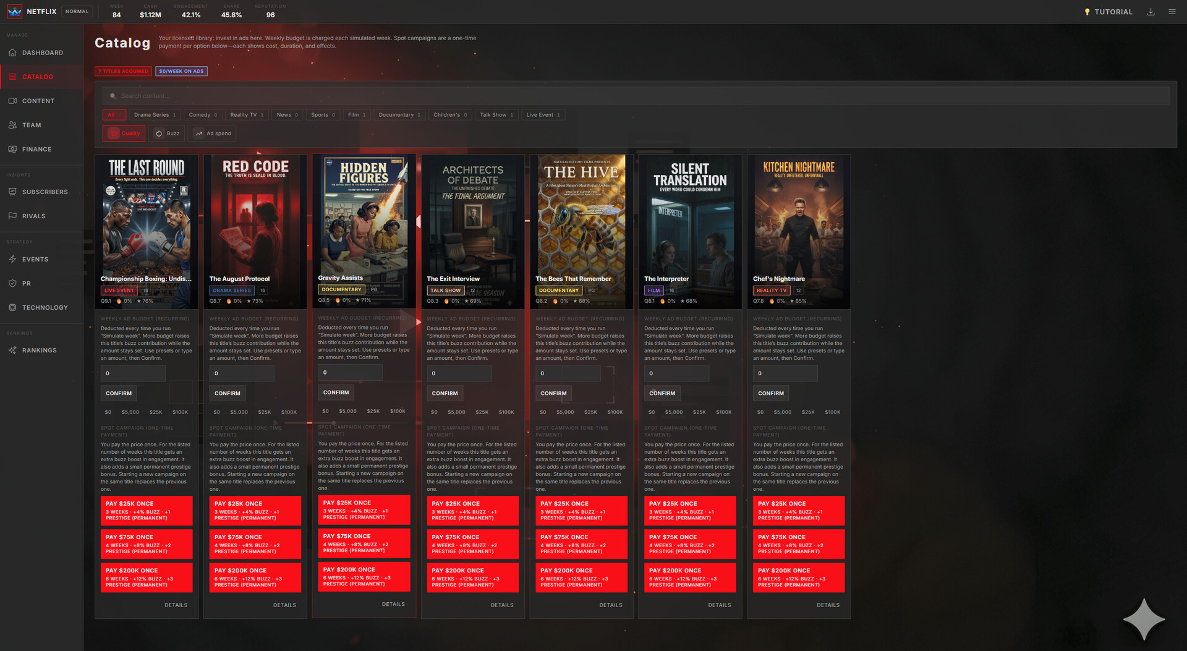Open the Rankings sidebar item

pos(39,351)
